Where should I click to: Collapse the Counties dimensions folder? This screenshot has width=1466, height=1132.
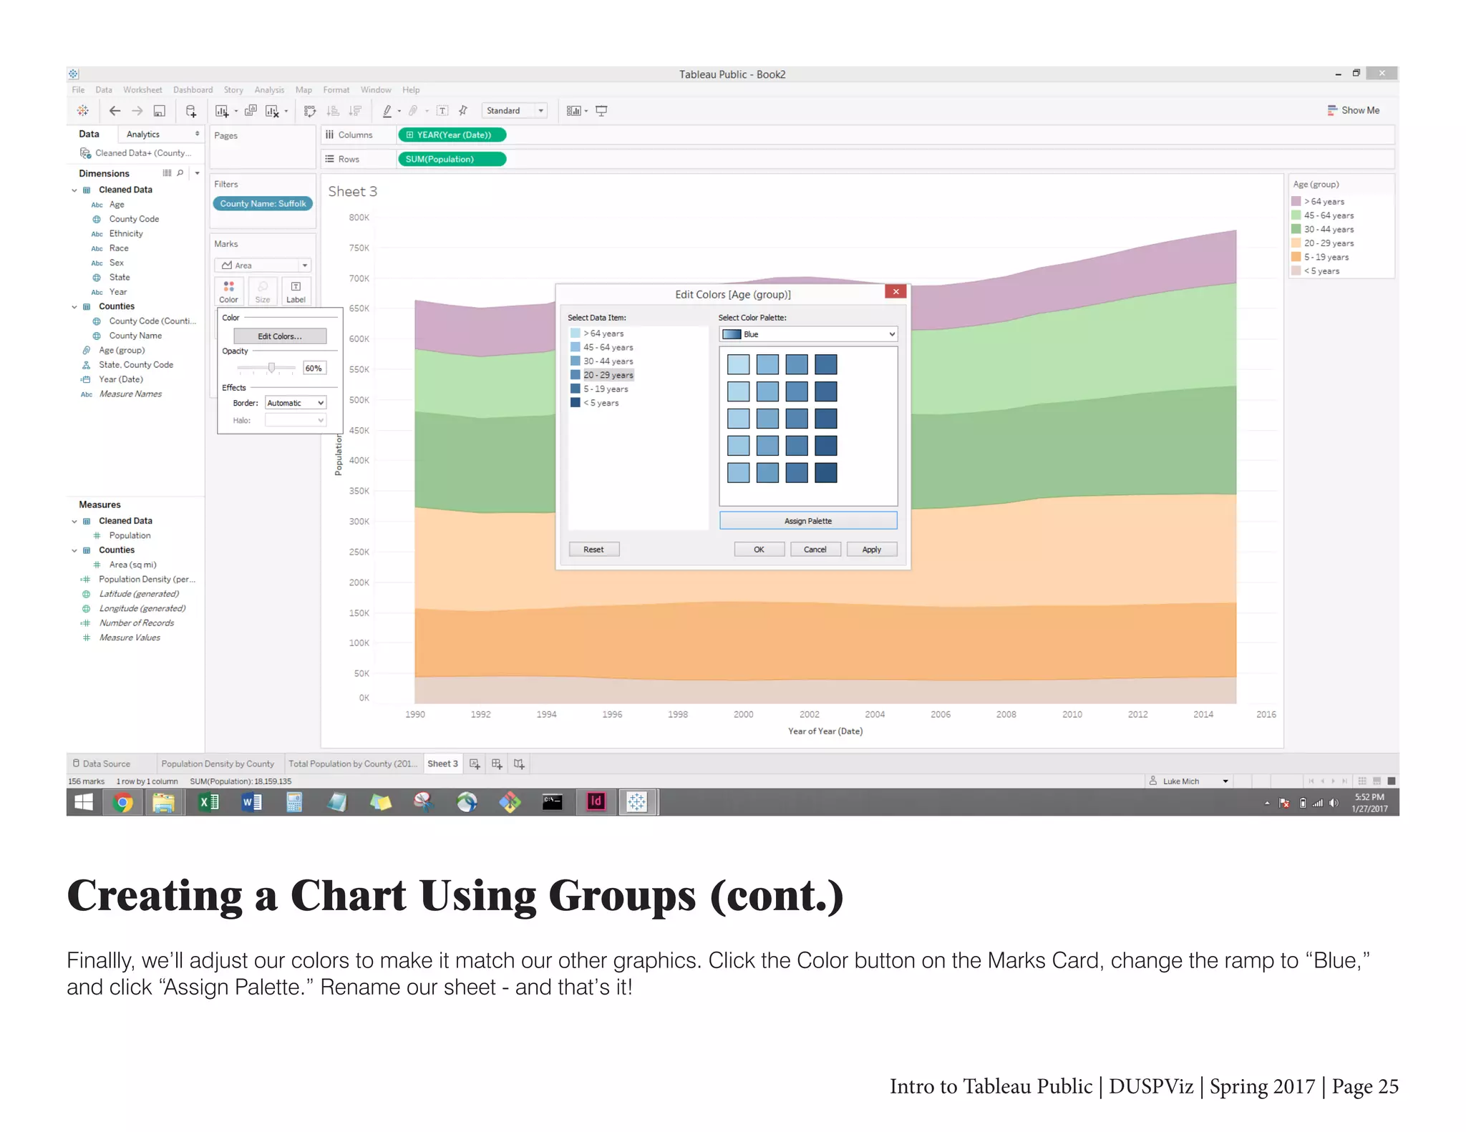(x=74, y=307)
